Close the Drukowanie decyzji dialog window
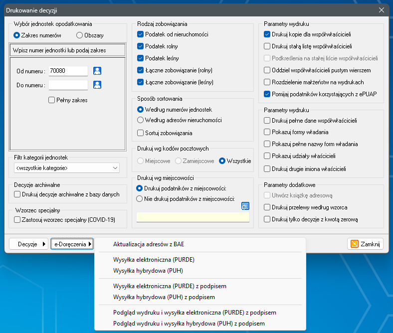 pos(382,10)
